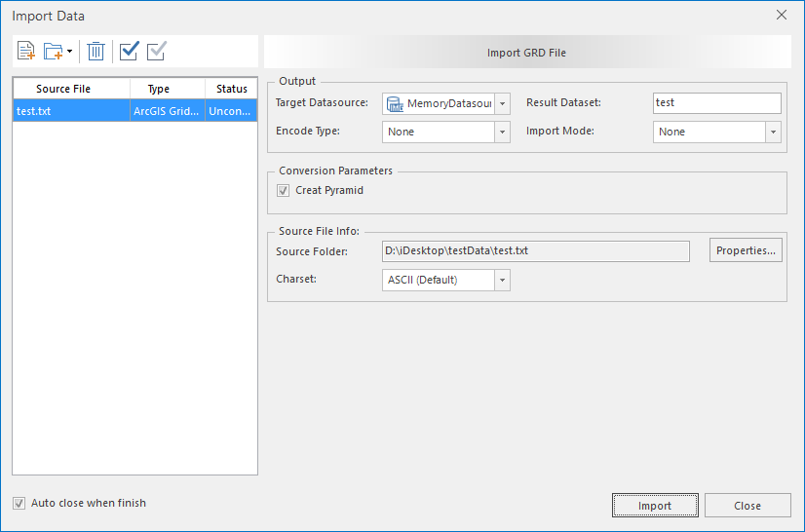The height and width of the screenshot is (532, 805).
Task: Expand the Target Datasource dropdown
Action: (x=502, y=104)
